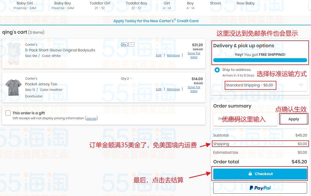Edit the Pocket Jersey Tee item
Screen dimensions: 311x196
(x=158, y=89)
